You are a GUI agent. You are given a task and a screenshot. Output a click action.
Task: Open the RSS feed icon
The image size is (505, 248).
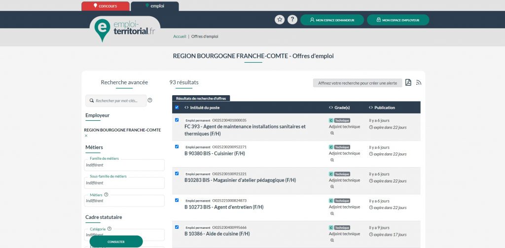pyautogui.click(x=419, y=82)
